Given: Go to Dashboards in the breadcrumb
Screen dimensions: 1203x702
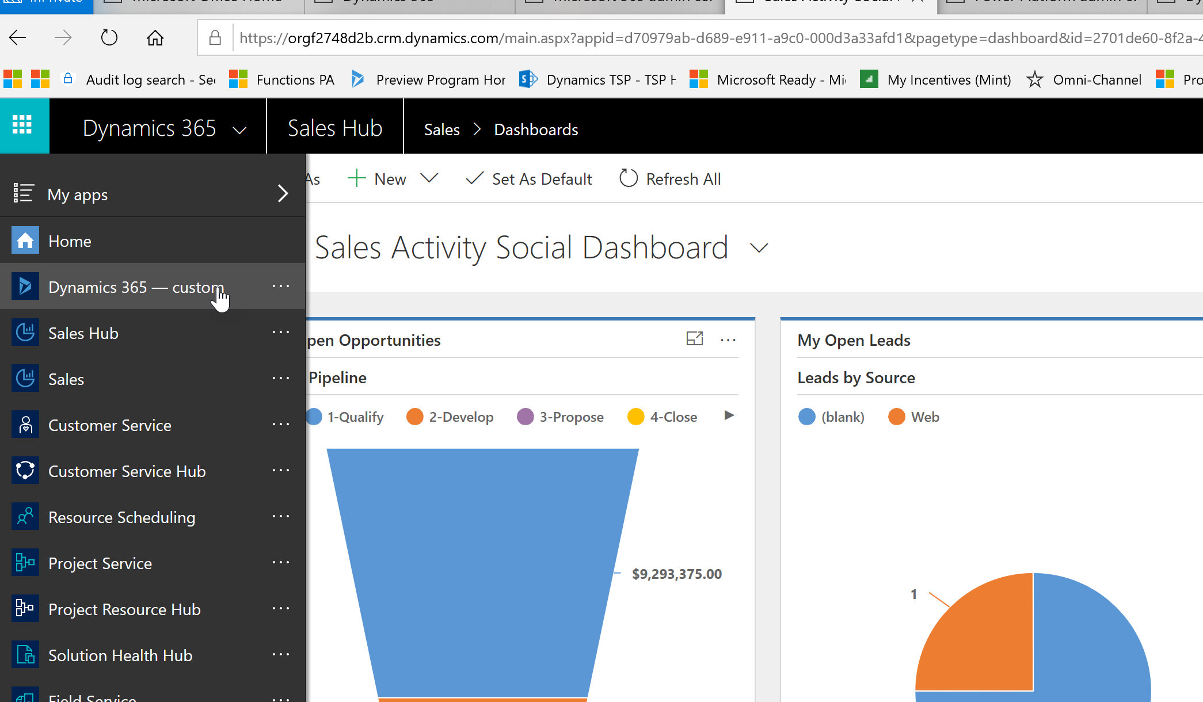Looking at the screenshot, I should pos(535,129).
